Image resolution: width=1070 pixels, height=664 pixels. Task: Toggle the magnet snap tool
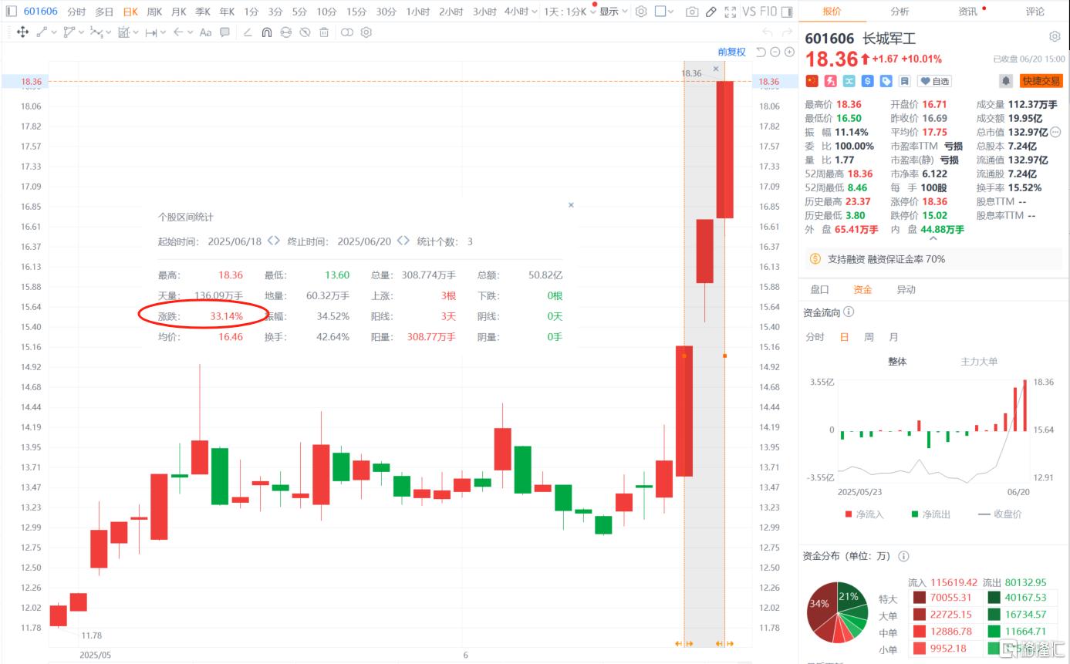coord(267,32)
